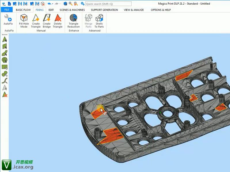This screenshot has height=172, width=230.
Task: Click in the Quick search field
Action: coord(108,4)
